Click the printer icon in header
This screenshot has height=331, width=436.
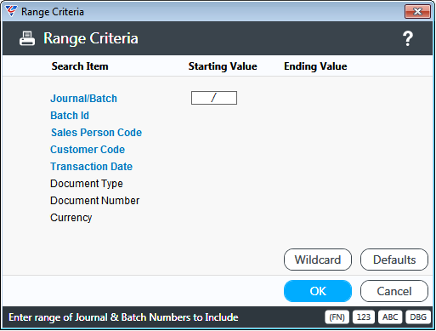27,38
